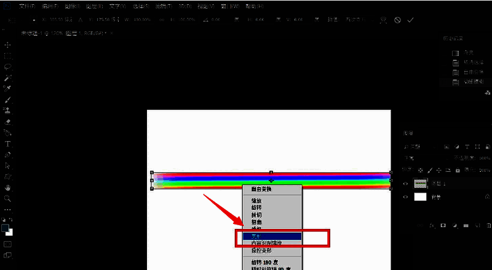The height and width of the screenshot is (270, 492).
Task: Select the Brush tool
Action: pyautogui.click(x=8, y=100)
